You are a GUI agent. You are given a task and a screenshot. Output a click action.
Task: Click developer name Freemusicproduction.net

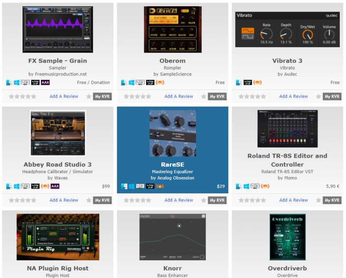(61, 74)
